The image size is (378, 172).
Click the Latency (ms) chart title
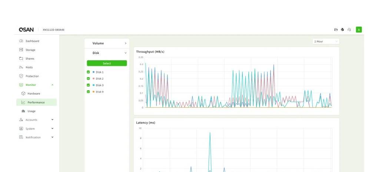(146, 123)
